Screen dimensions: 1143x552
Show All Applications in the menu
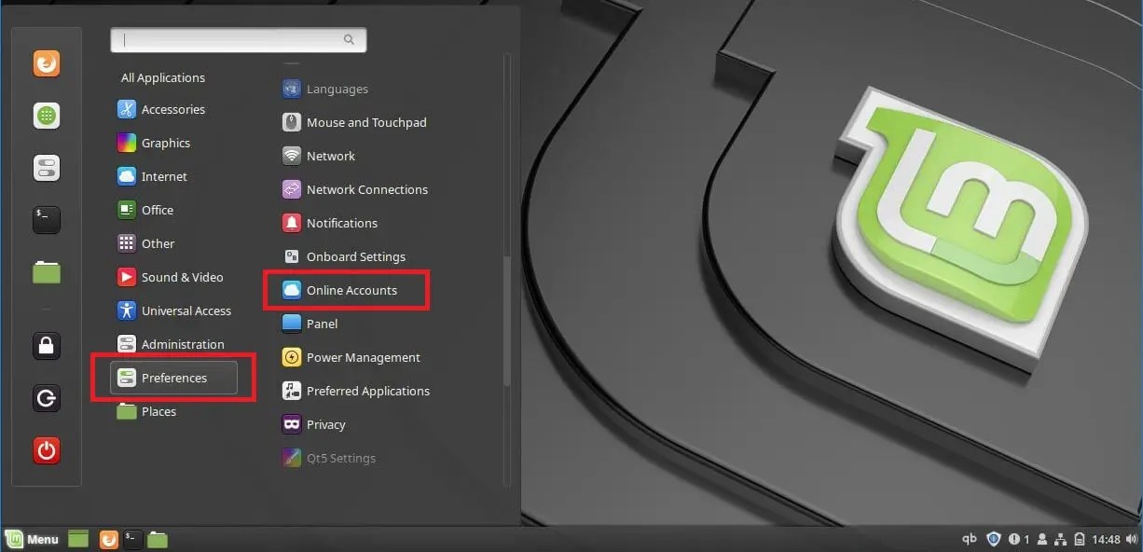162,77
